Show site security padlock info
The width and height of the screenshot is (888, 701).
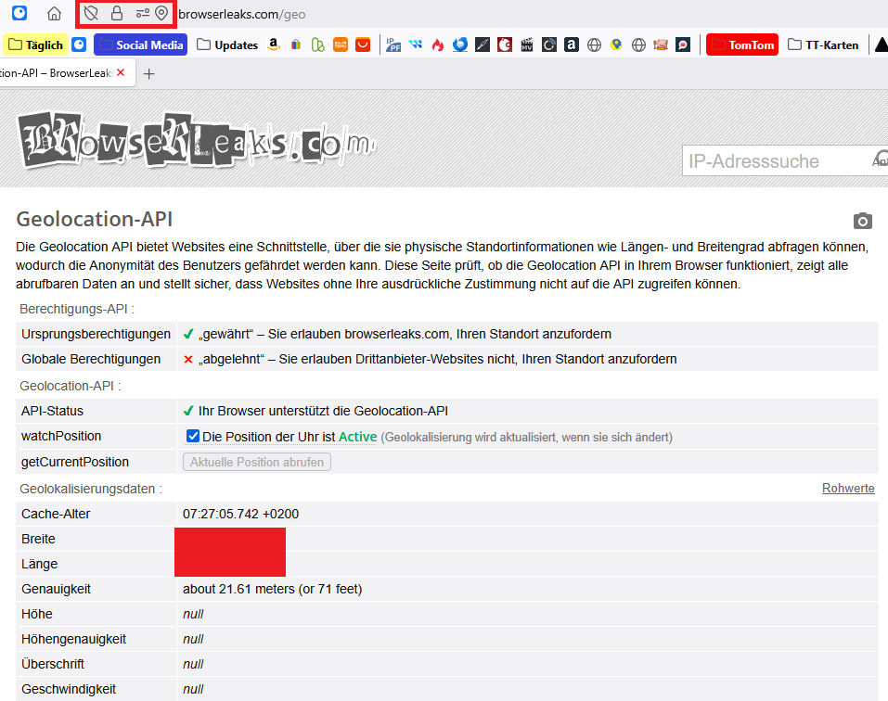pos(117,13)
